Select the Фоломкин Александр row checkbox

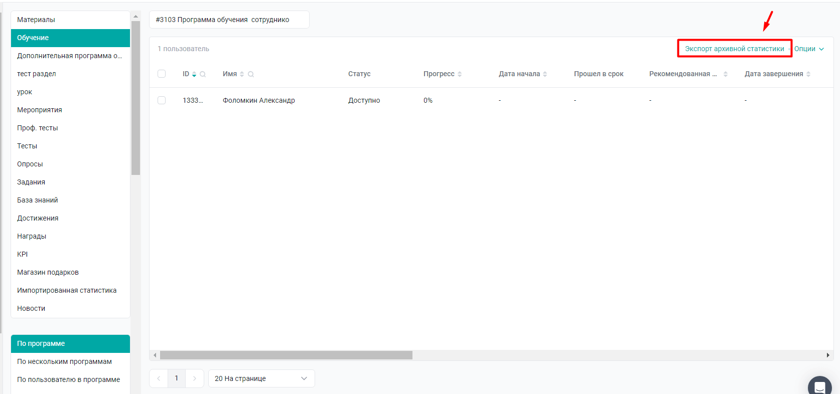(x=162, y=100)
